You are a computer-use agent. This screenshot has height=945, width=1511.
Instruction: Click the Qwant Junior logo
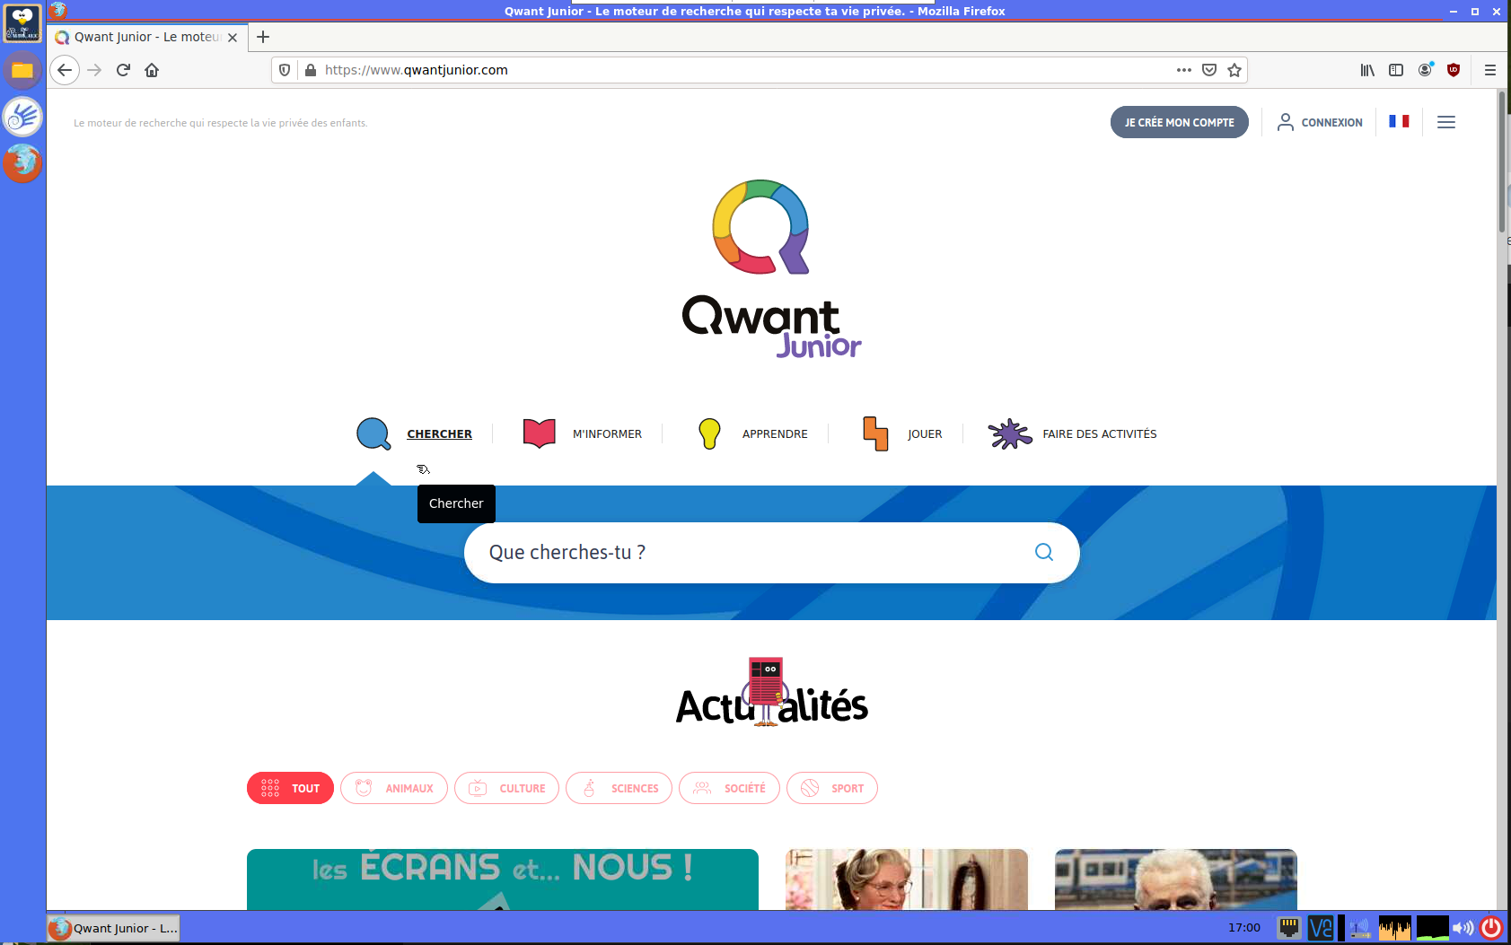click(771, 268)
